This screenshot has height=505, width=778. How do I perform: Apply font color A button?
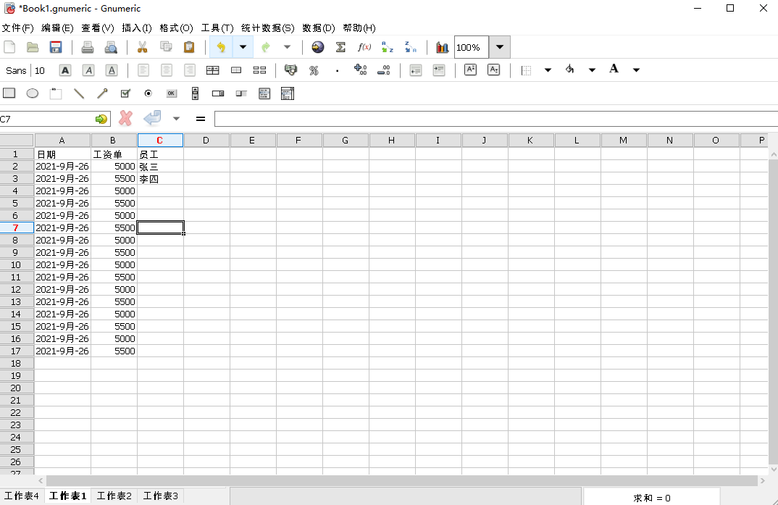614,70
